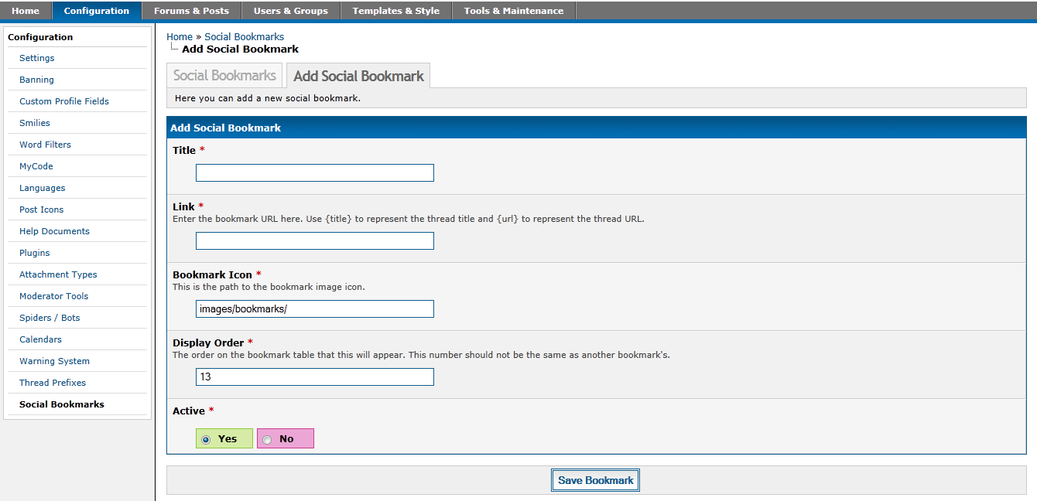
Task: Navigate to Smilies in the sidebar
Action: click(x=35, y=123)
